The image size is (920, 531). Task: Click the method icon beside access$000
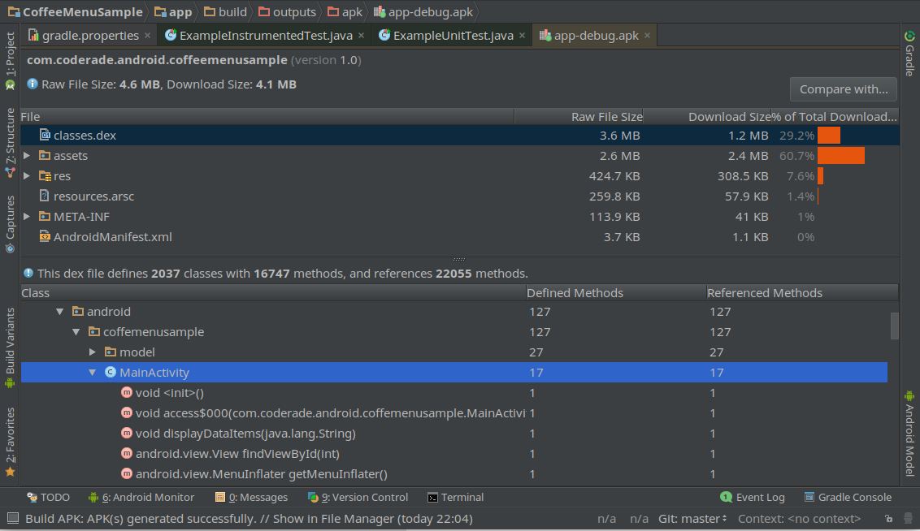click(126, 412)
